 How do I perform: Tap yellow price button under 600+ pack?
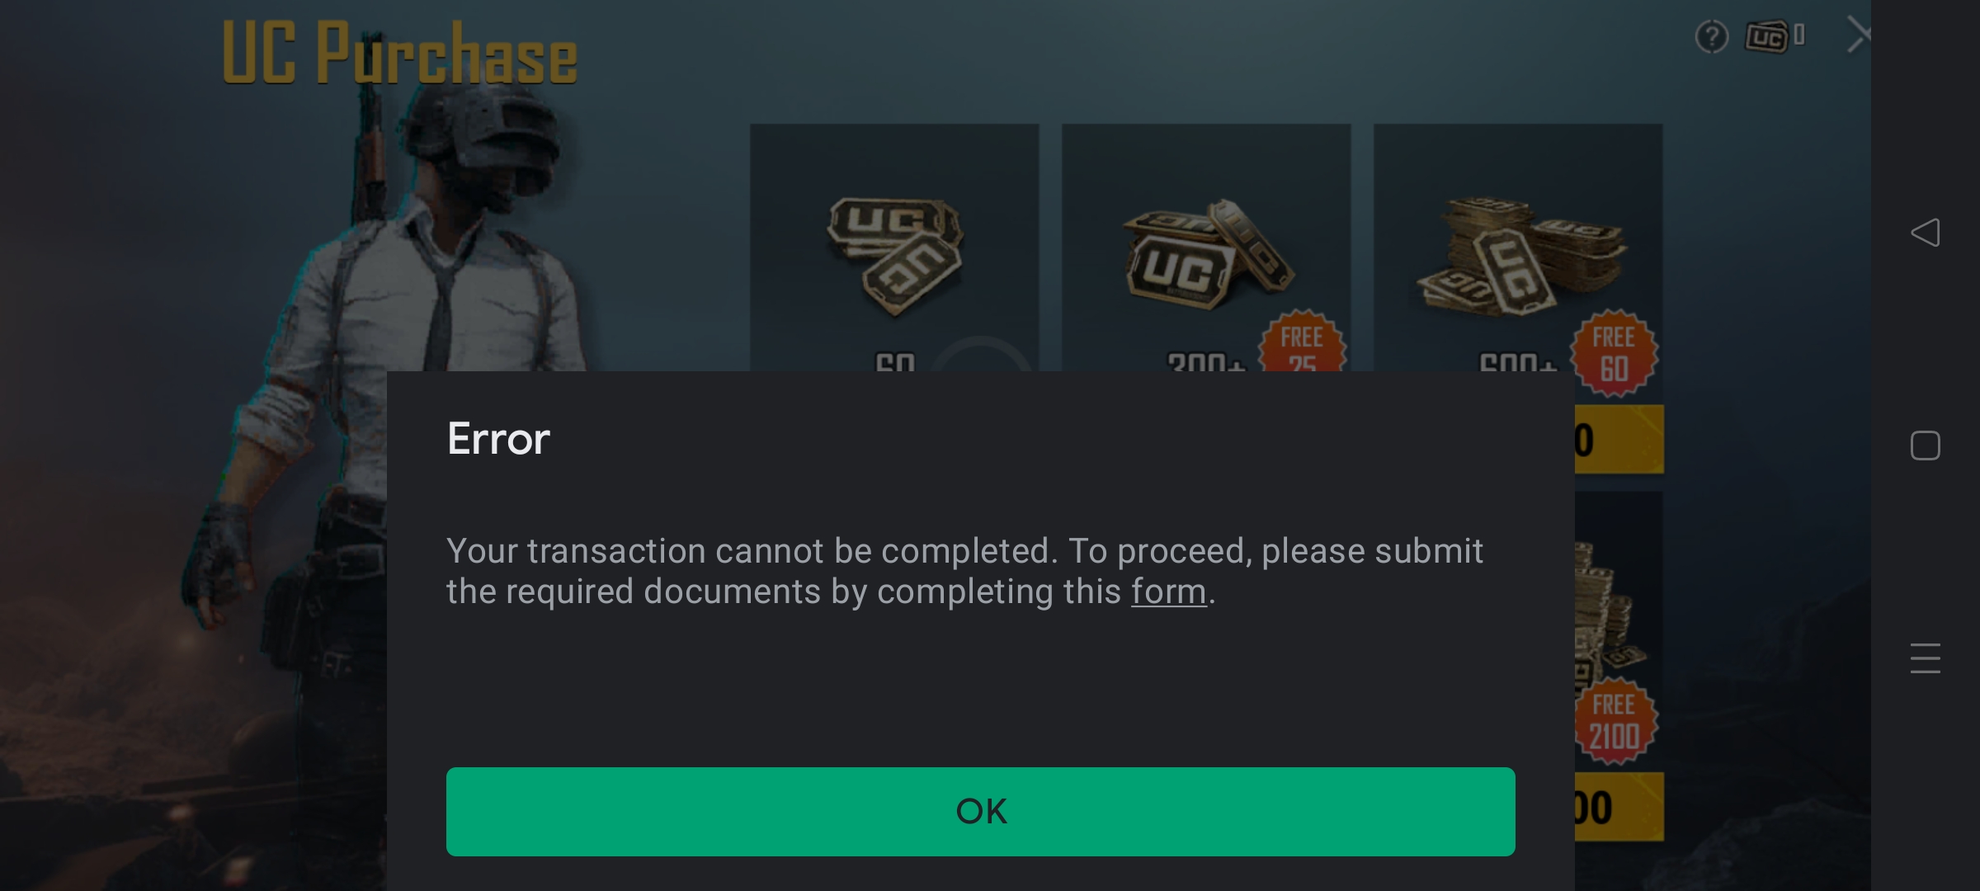(1619, 440)
